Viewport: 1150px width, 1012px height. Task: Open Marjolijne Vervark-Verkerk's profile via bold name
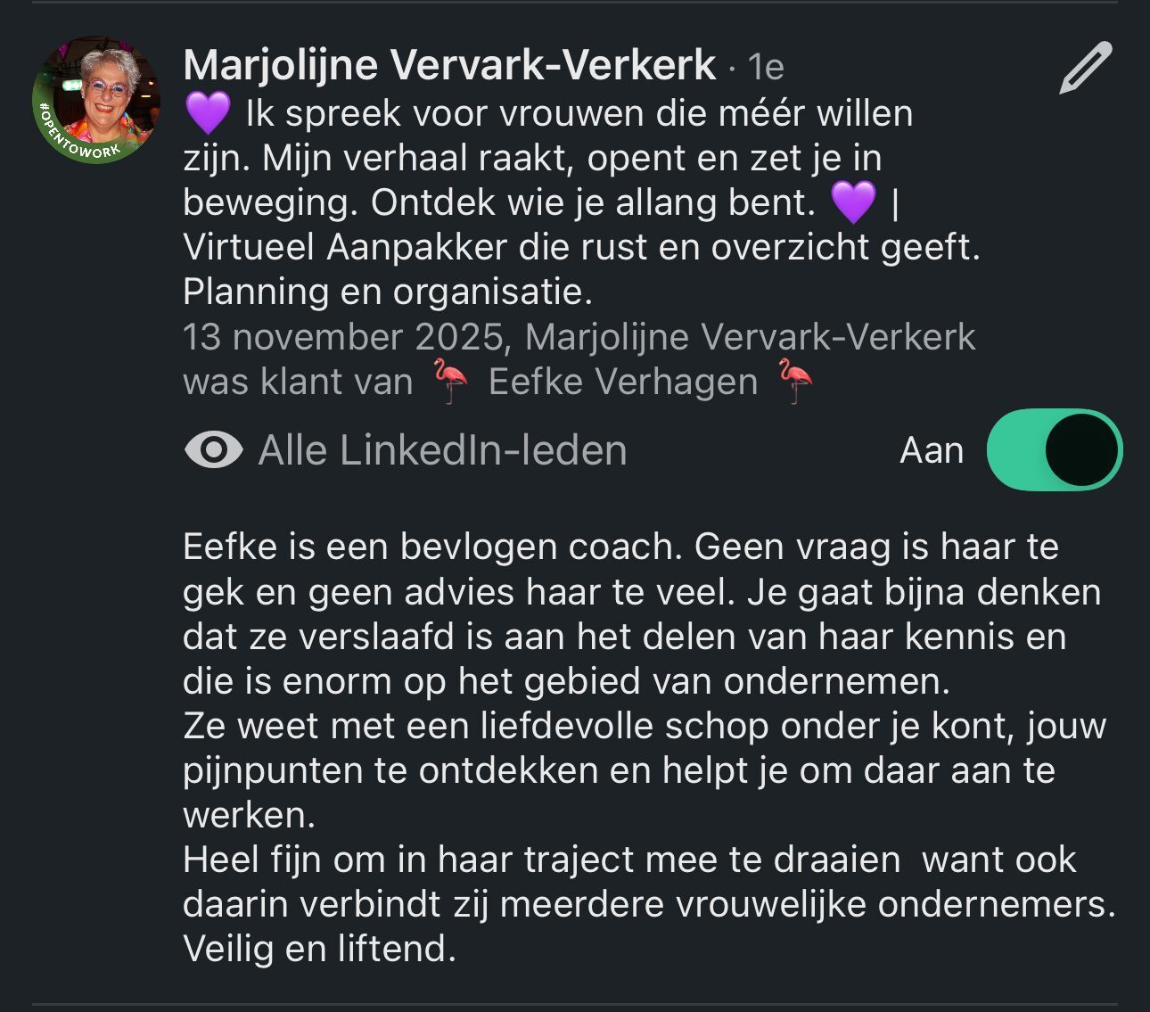coord(449,65)
